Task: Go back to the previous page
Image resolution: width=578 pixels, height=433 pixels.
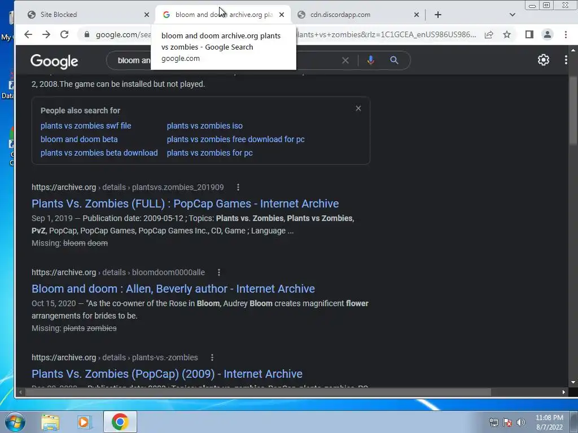Action: [28, 34]
